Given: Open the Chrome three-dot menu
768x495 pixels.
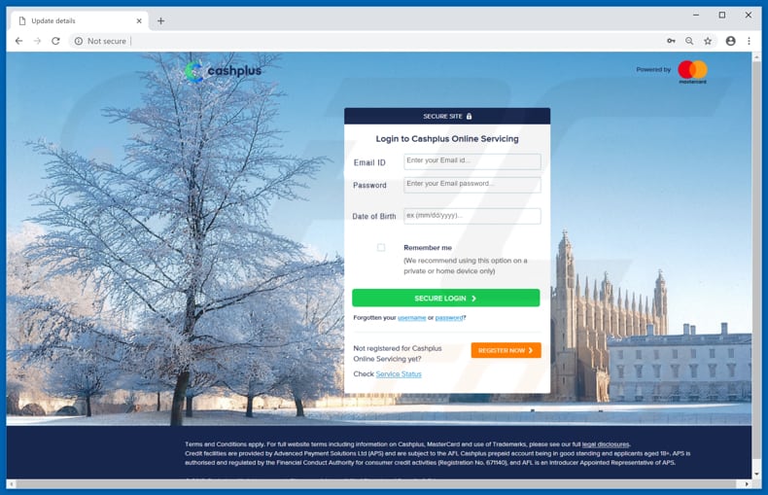Looking at the screenshot, I should [749, 41].
